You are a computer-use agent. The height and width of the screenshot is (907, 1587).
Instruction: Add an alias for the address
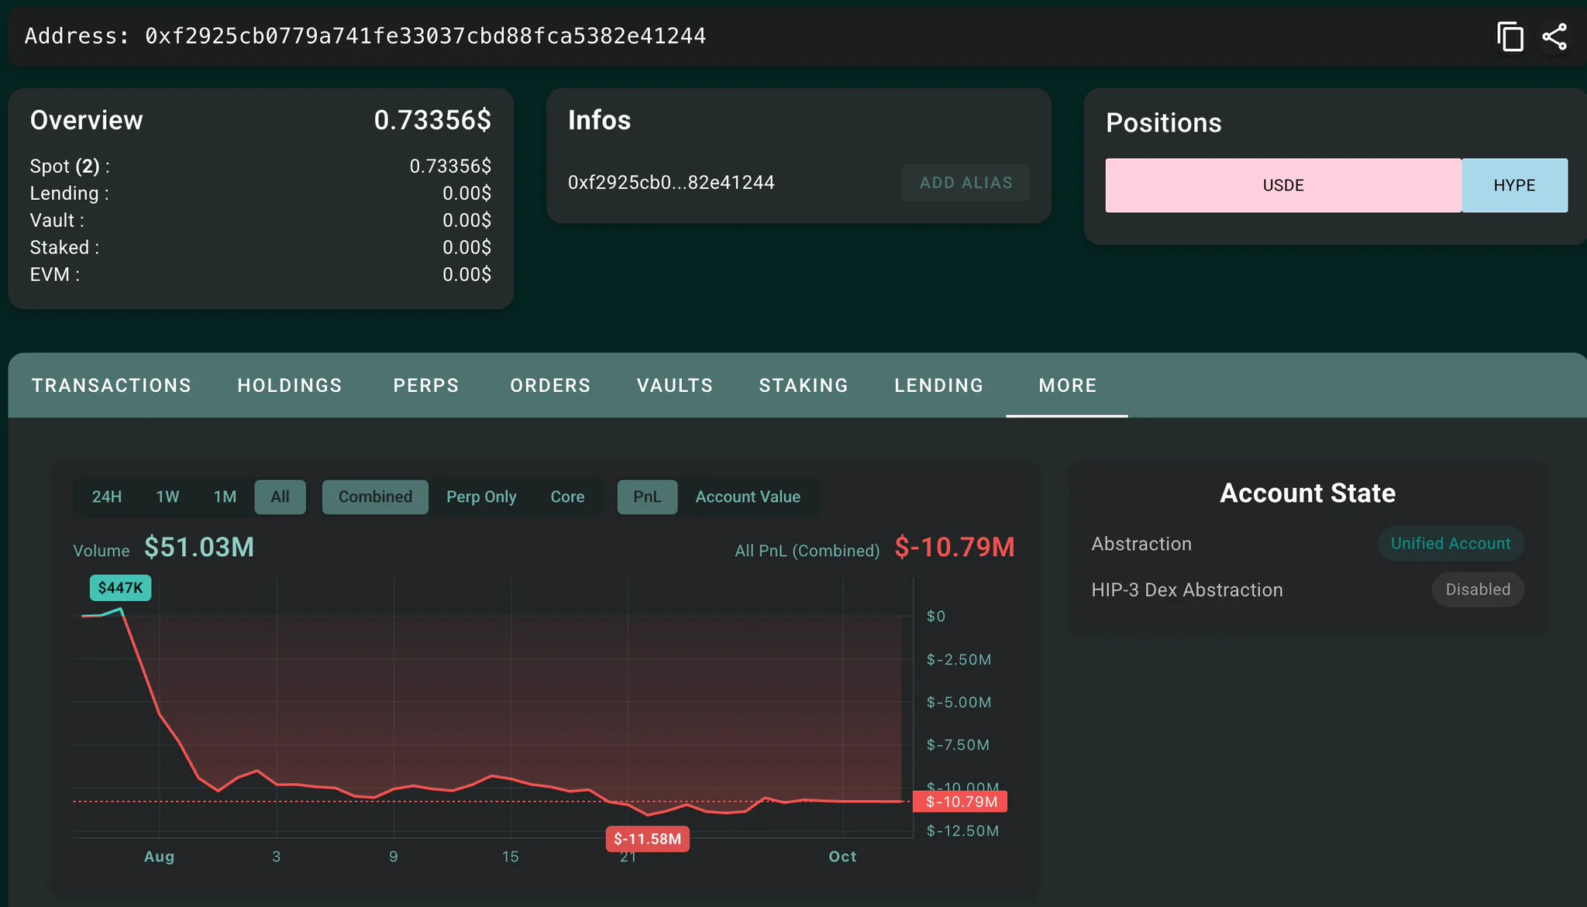[x=966, y=183]
